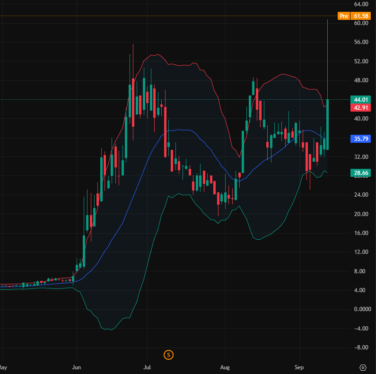Click the 56.00 price axis label
This screenshot has height=374, width=376.
(x=361, y=42)
